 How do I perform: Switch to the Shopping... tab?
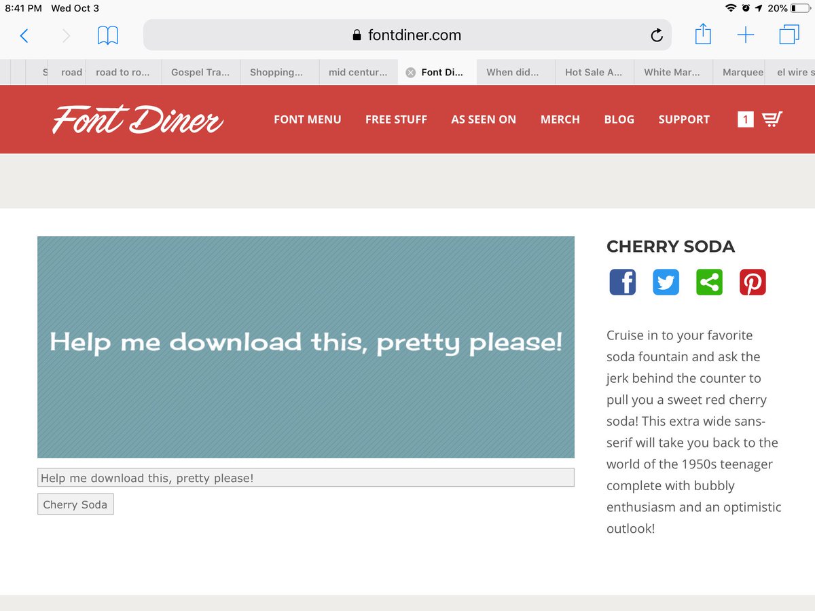280,72
